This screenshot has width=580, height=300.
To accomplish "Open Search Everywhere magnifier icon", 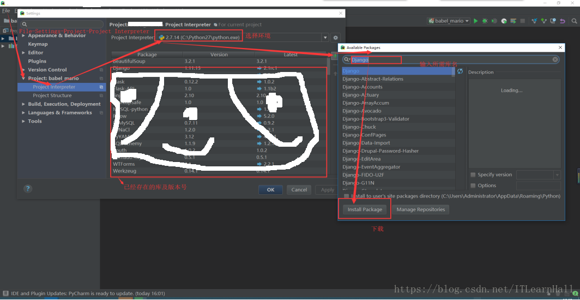I will tap(573, 21).
